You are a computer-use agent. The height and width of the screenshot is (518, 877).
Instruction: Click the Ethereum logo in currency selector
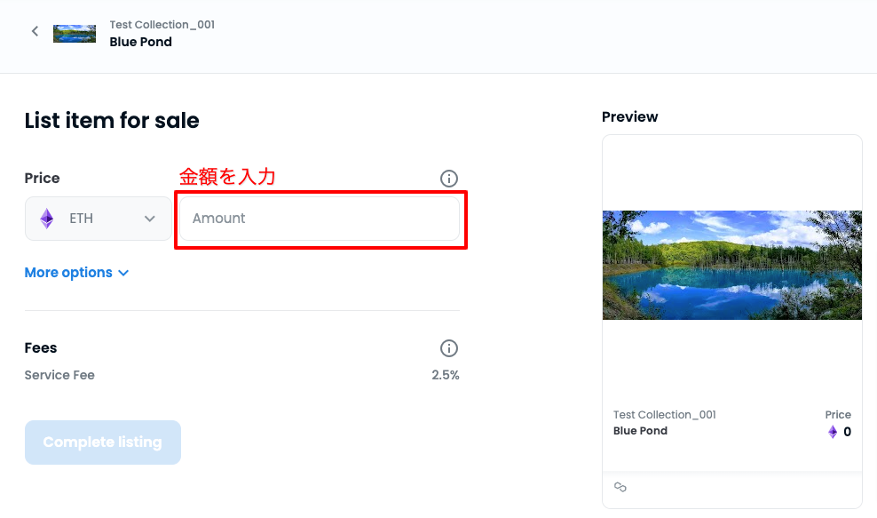tap(47, 219)
